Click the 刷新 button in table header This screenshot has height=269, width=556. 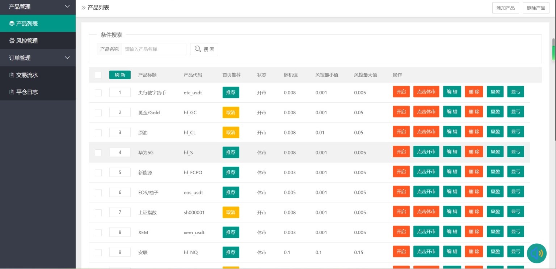[120, 75]
